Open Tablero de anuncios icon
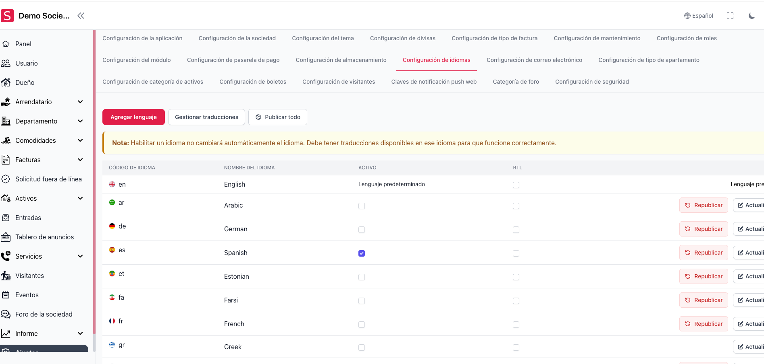This screenshot has width=764, height=364. click(6, 237)
